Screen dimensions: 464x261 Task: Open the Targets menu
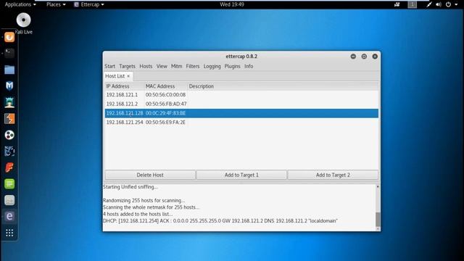point(128,66)
